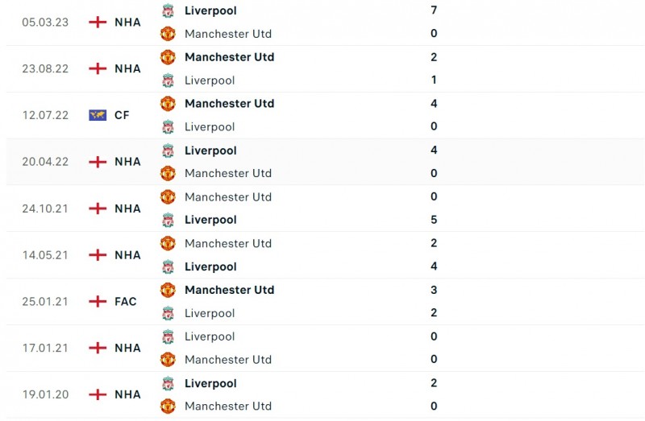This screenshot has width=645, height=421.
Task: Click Manchester Utd crest in 17.01.21 match
Action: pyautogui.click(x=168, y=360)
